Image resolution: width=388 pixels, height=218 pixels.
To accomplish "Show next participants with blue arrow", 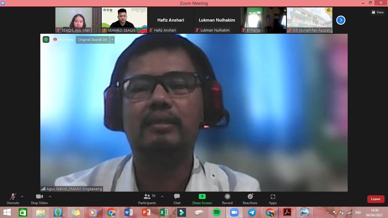I will tap(341, 20).
